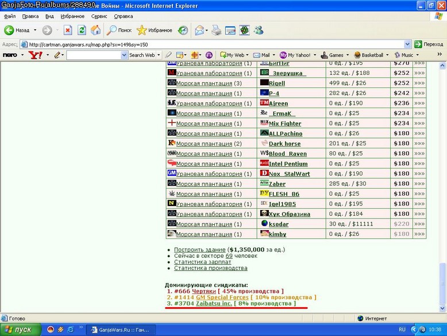Go to the home page icon
Screen dimensions: 447x336
pyautogui.click(x=96, y=30)
